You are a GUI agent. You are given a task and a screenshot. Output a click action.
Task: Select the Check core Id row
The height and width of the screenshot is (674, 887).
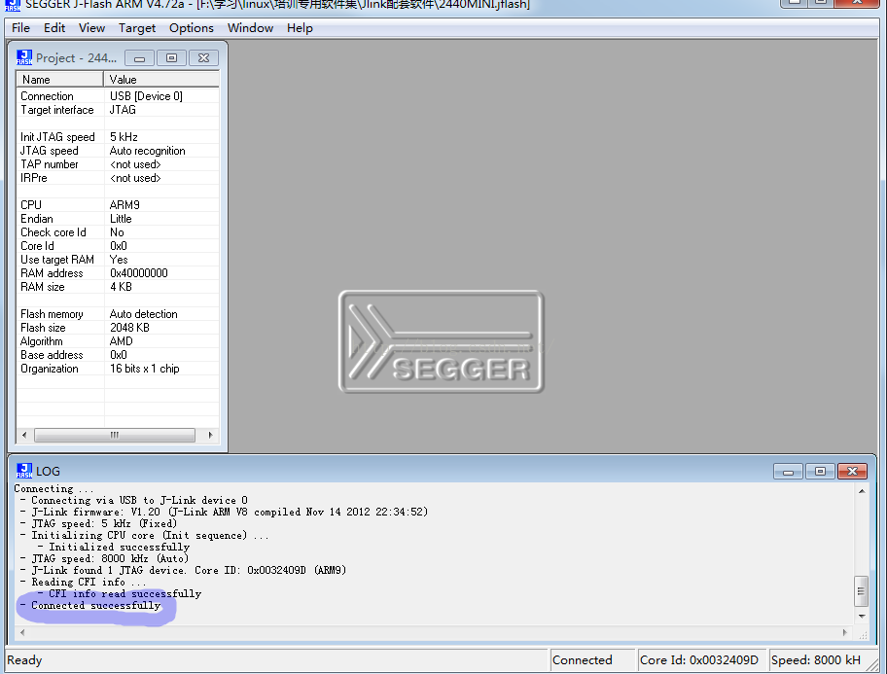pos(118,232)
